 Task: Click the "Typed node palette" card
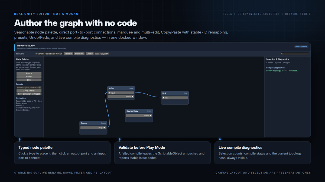pos(62,153)
